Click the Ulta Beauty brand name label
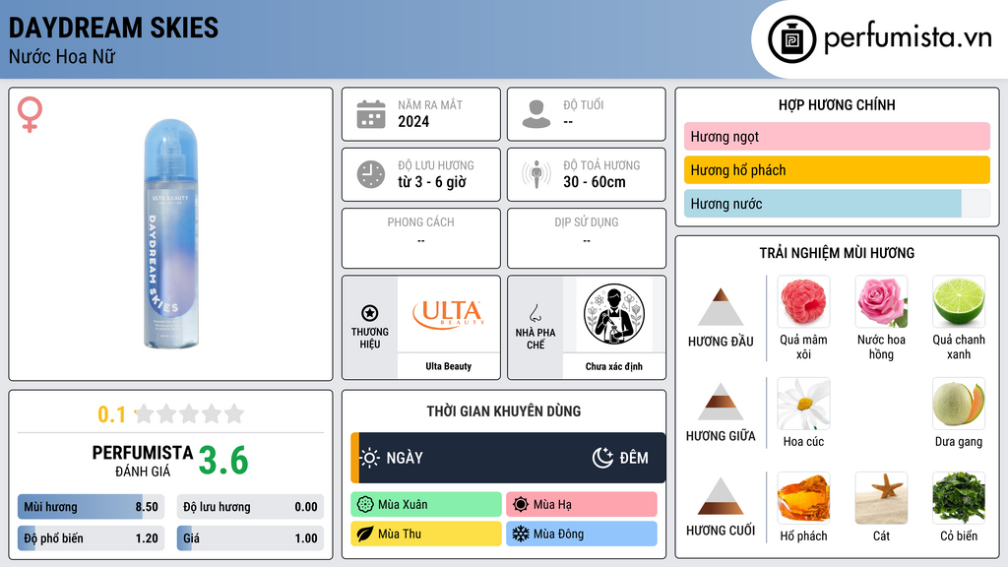 (x=449, y=366)
